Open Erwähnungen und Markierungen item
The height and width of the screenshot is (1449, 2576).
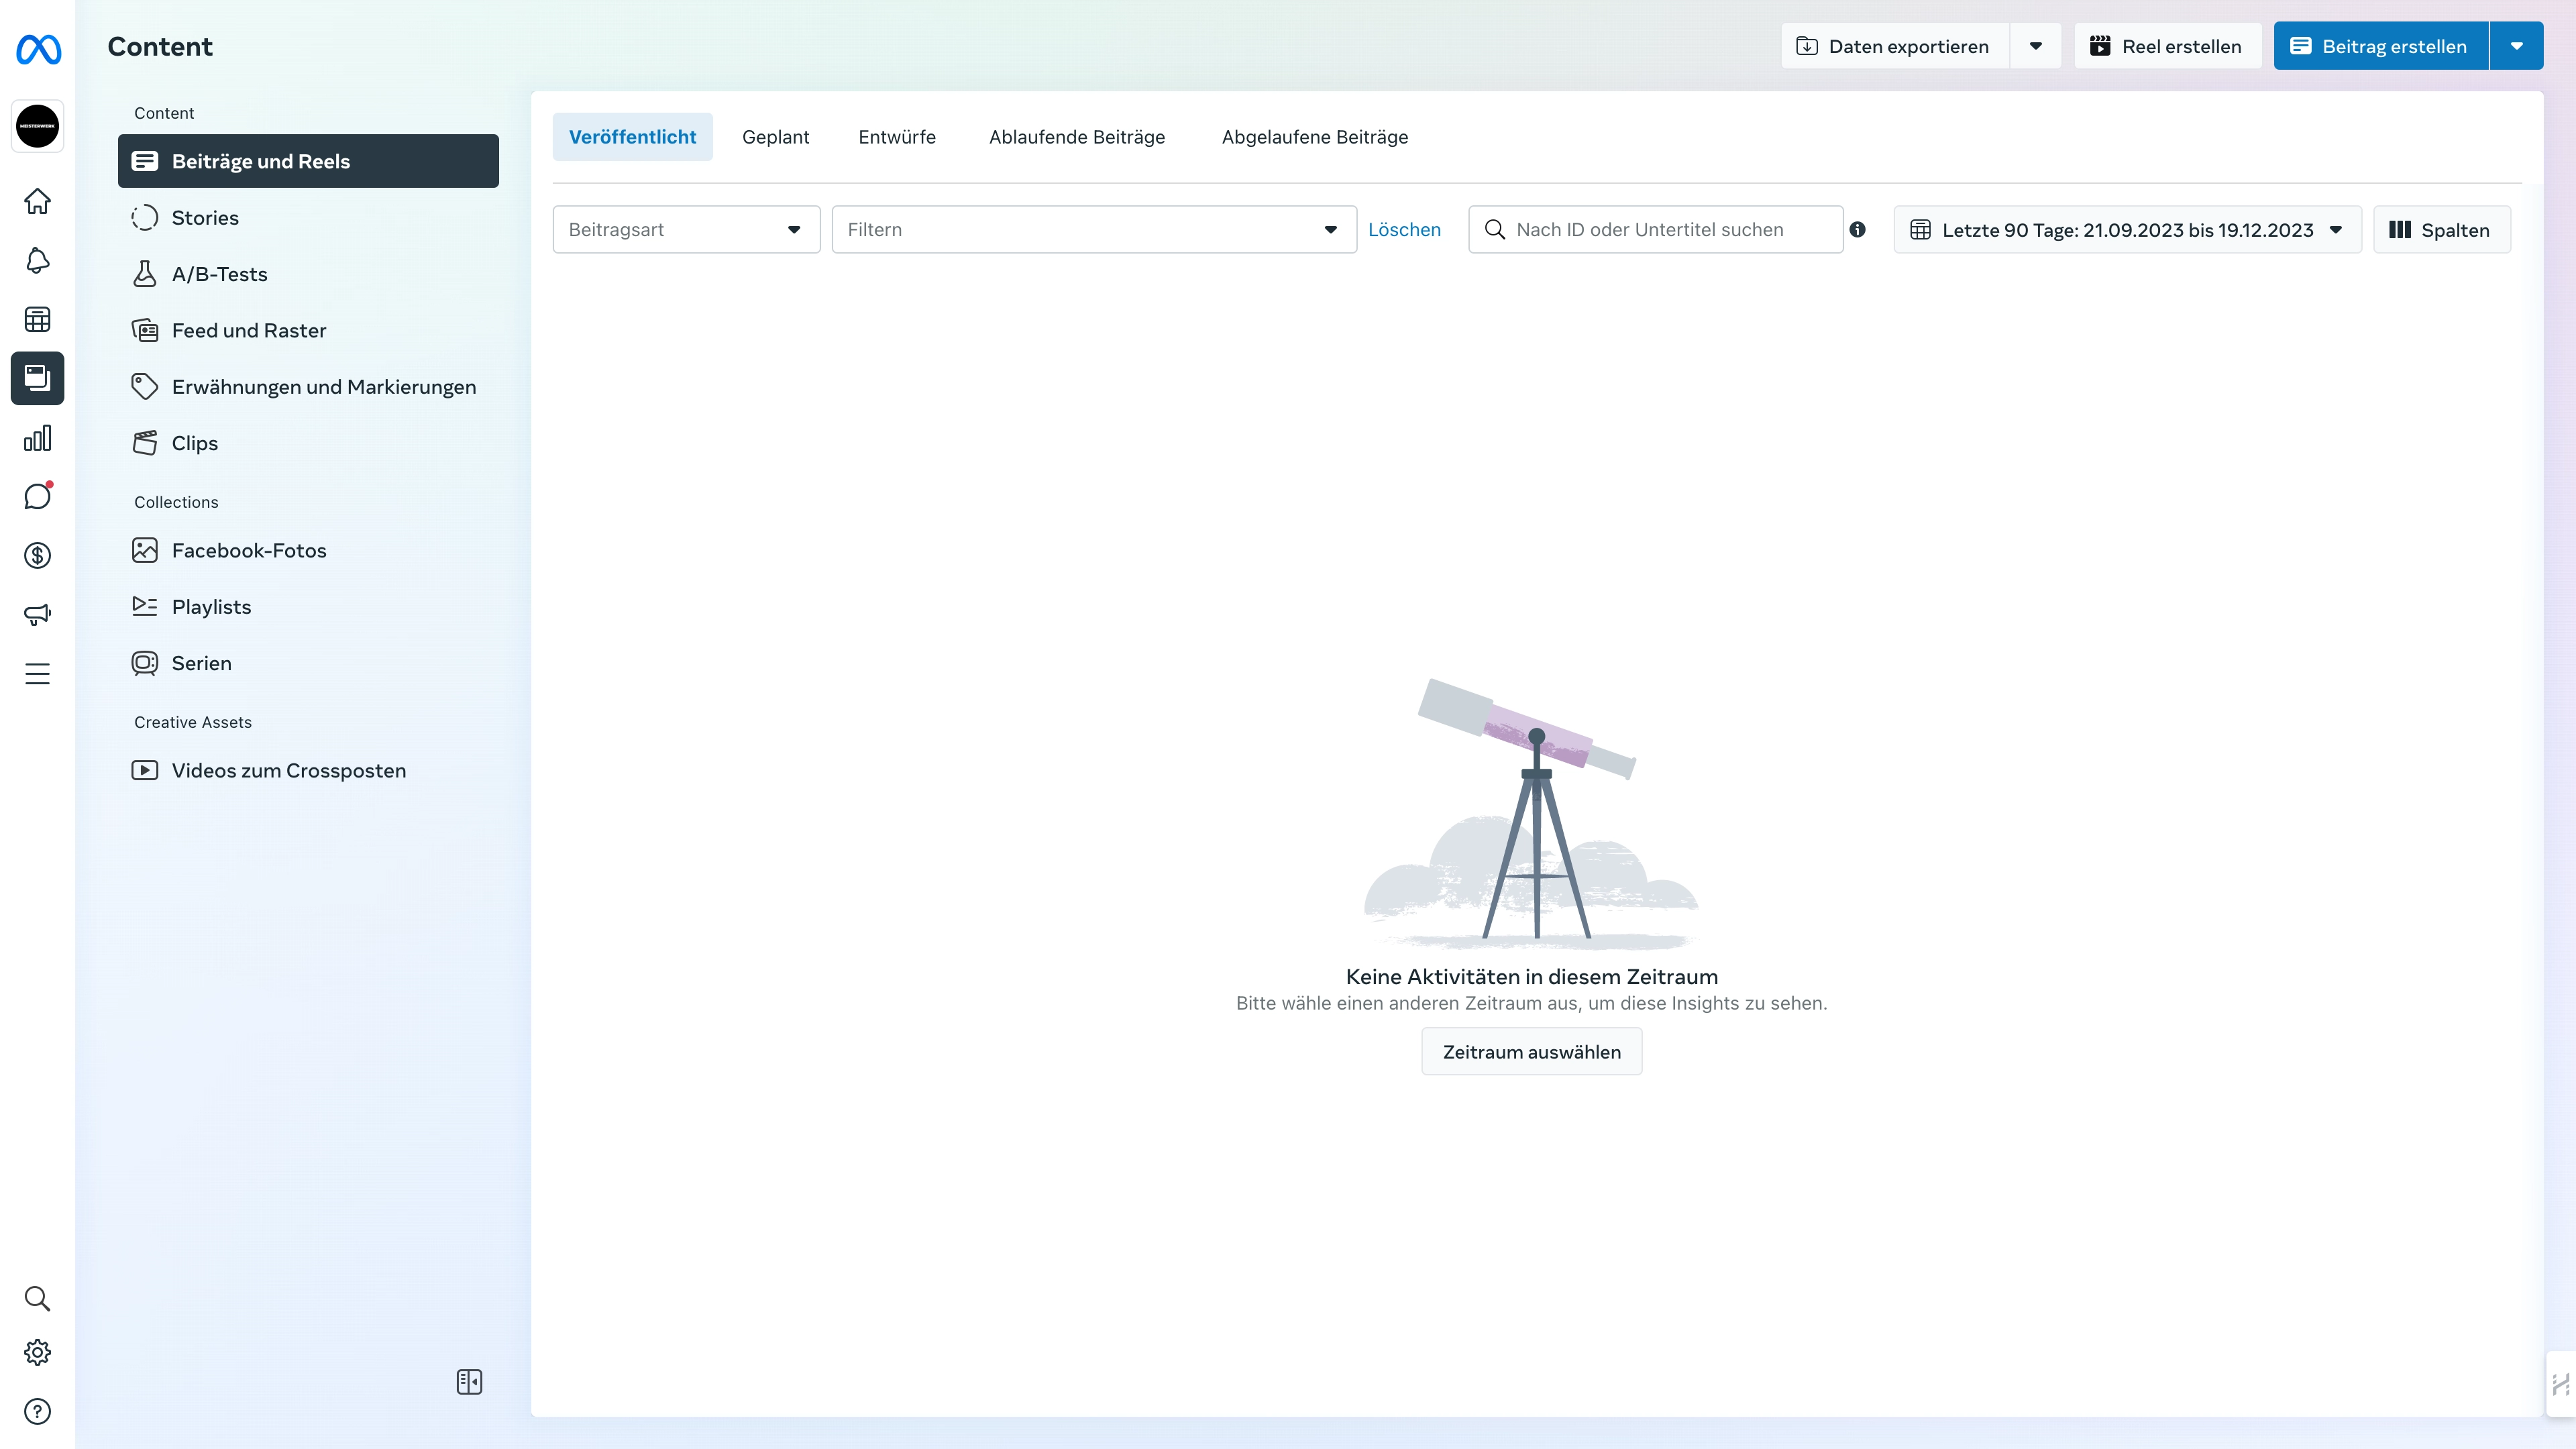pyautogui.click(x=308, y=386)
